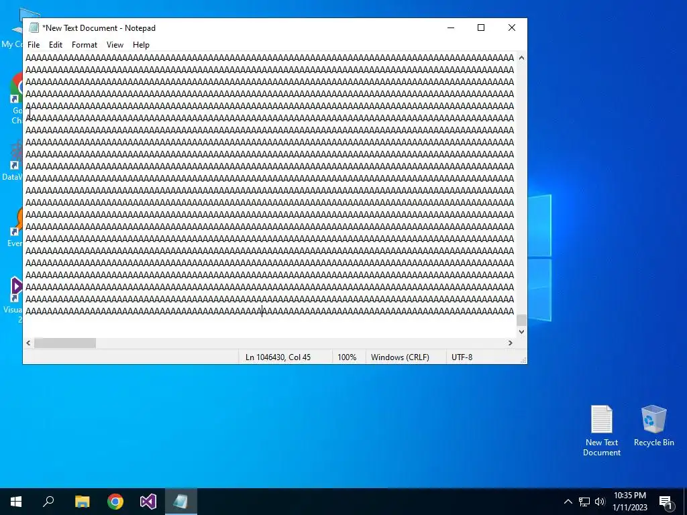This screenshot has height=515, width=687.
Task: Click the horizontal scrollbar left arrow
Action: 28,343
